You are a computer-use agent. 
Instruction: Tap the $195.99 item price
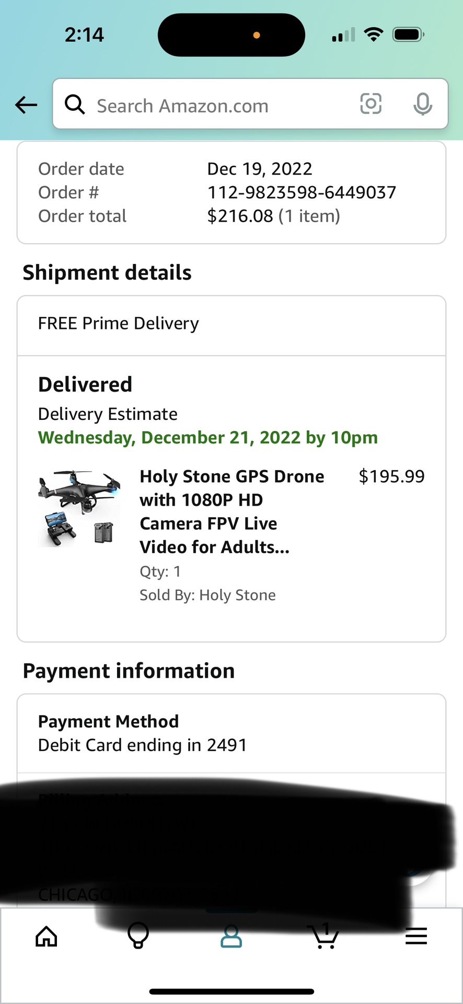point(391,476)
